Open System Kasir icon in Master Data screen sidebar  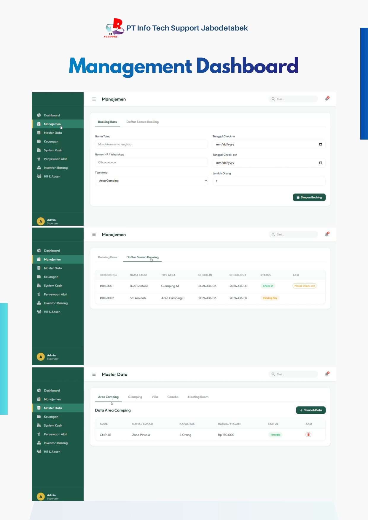(39, 425)
